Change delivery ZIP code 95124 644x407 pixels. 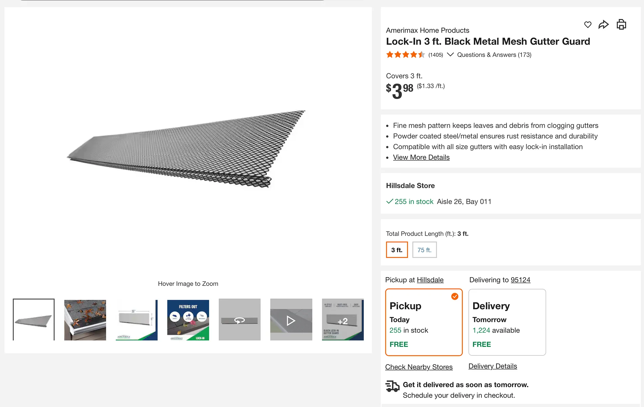click(520, 280)
